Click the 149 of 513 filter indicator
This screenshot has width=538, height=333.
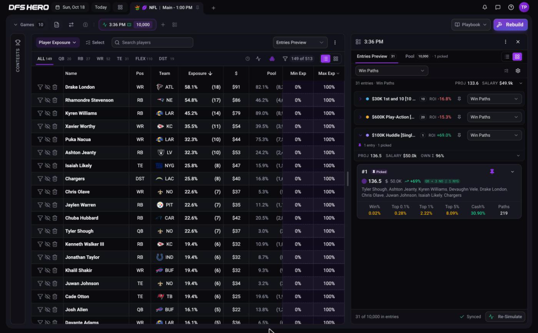coord(298,59)
